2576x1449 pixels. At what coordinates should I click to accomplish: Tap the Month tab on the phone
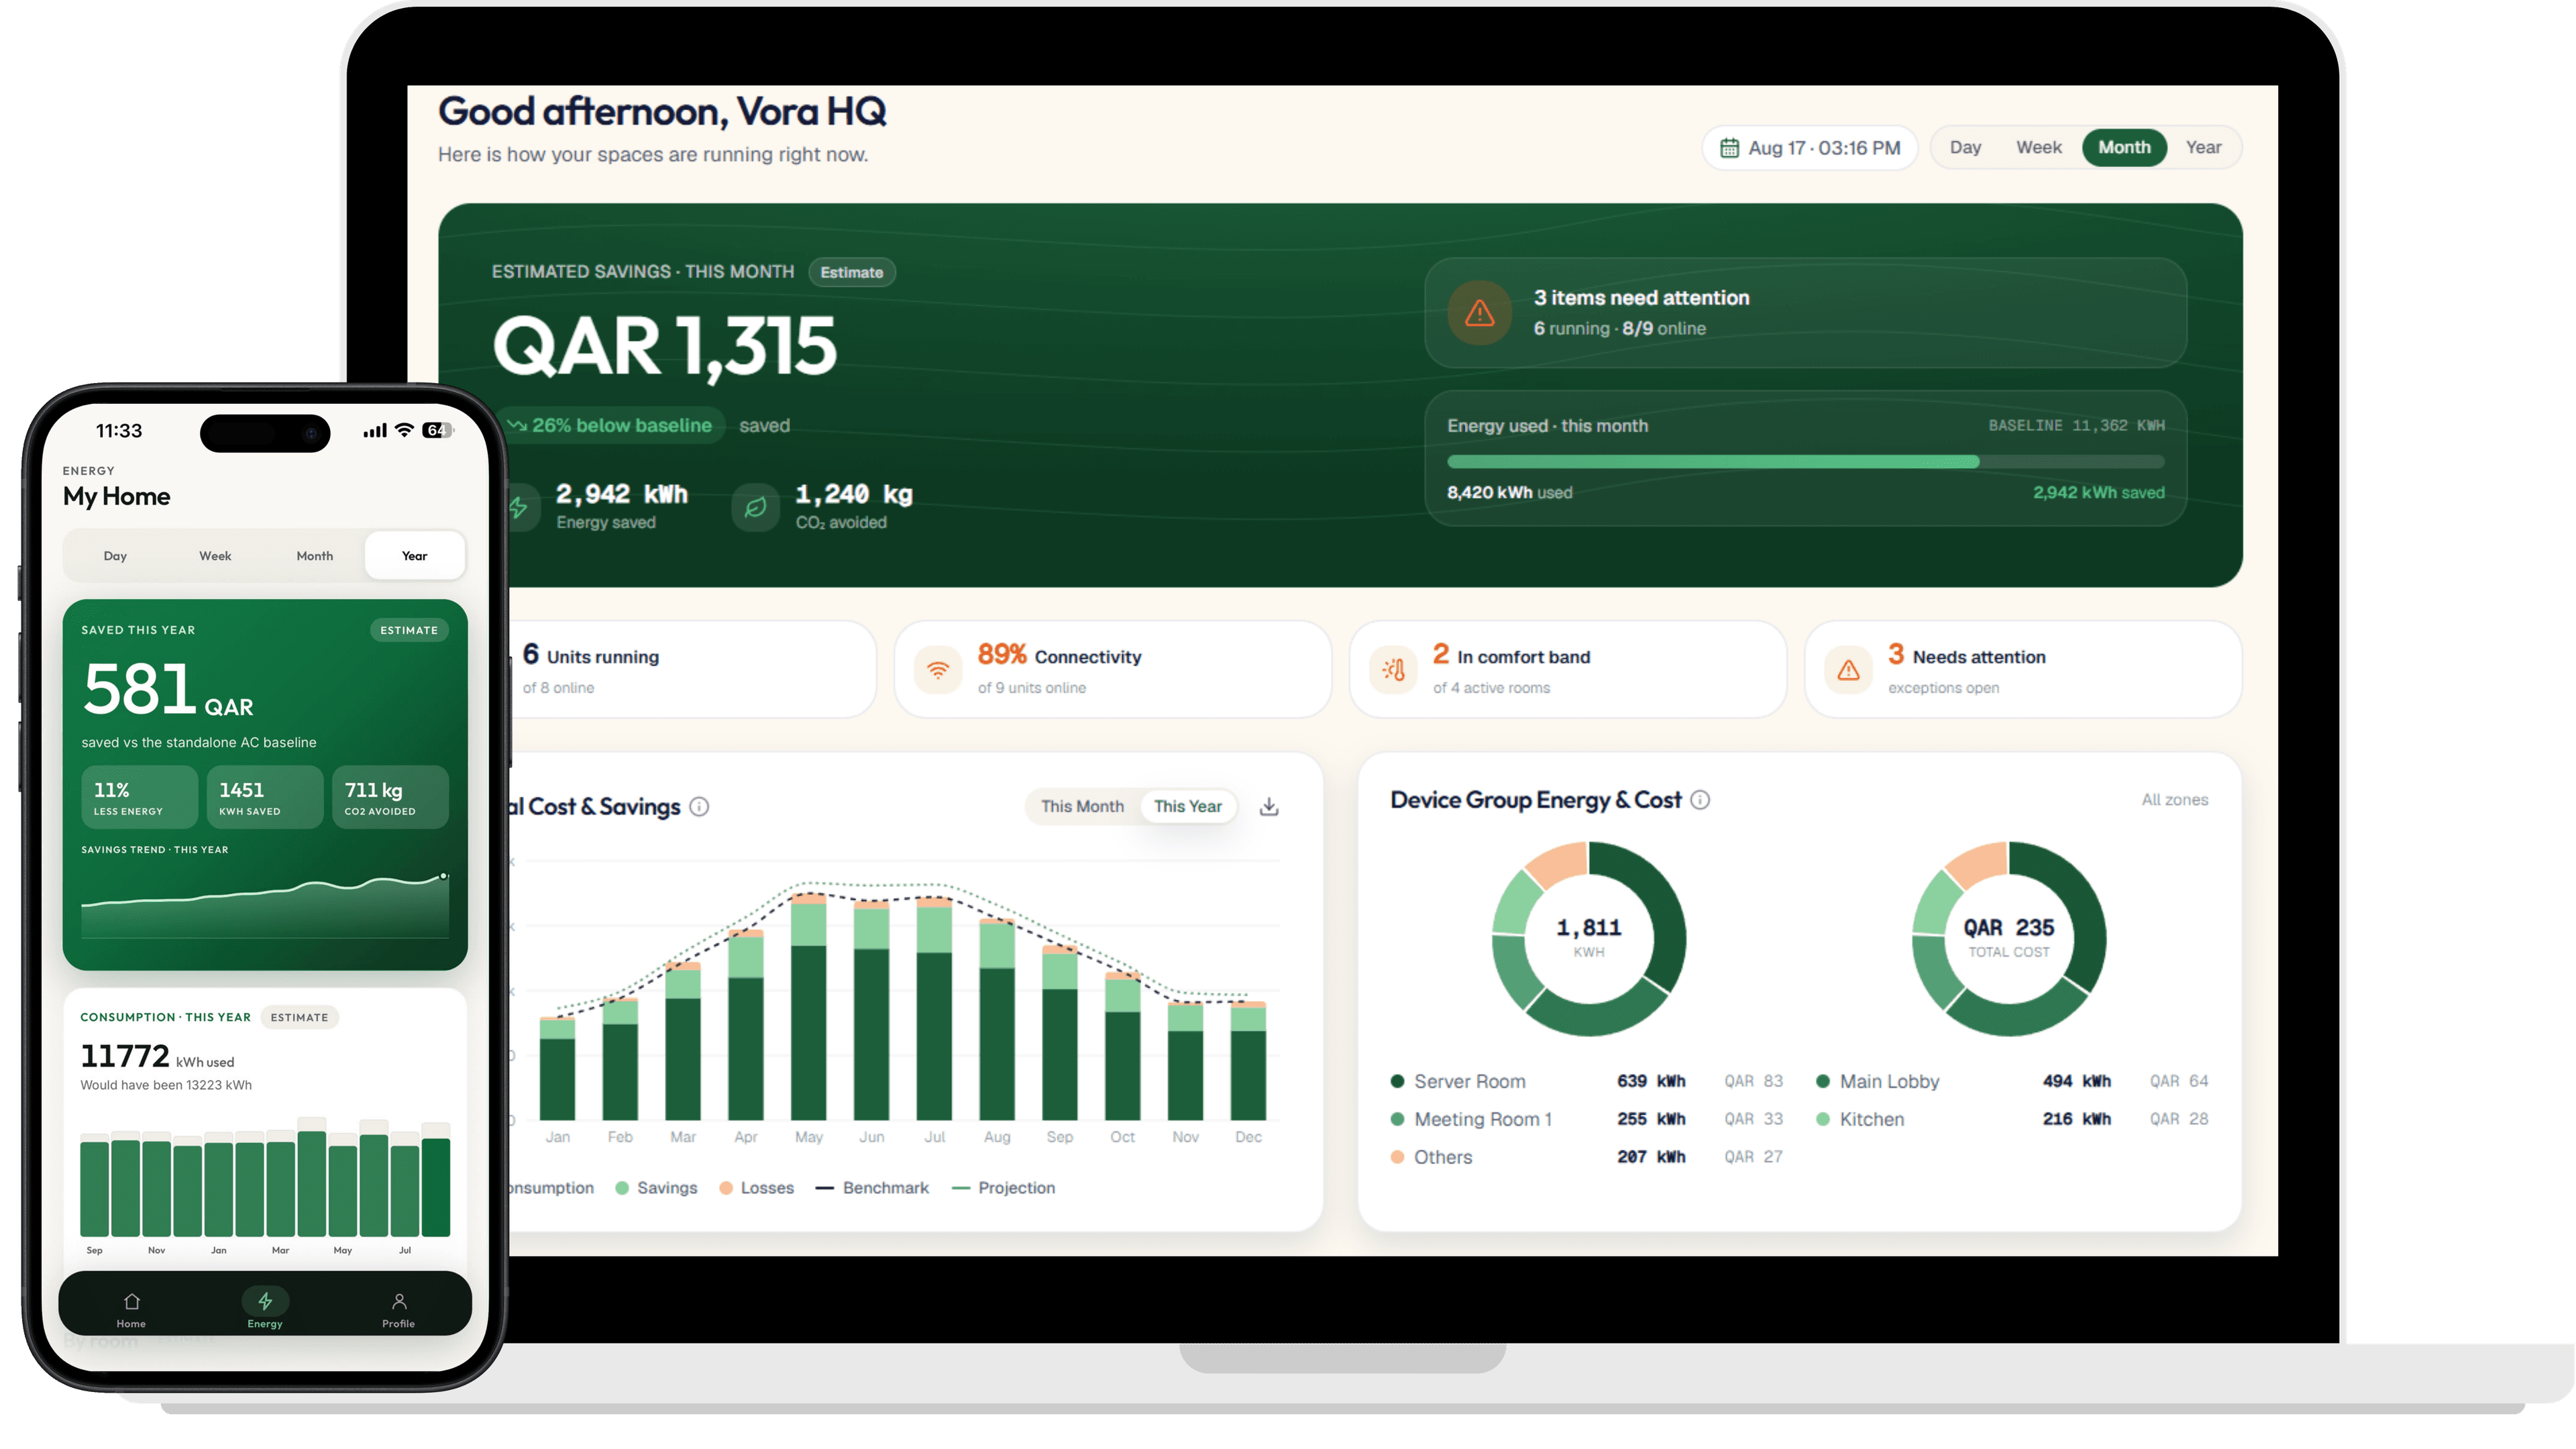click(314, 555)
